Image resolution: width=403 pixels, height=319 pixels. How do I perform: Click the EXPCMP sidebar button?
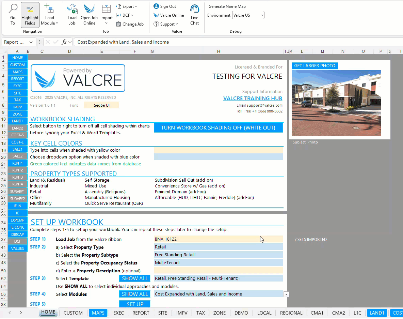tap(17, 220)
